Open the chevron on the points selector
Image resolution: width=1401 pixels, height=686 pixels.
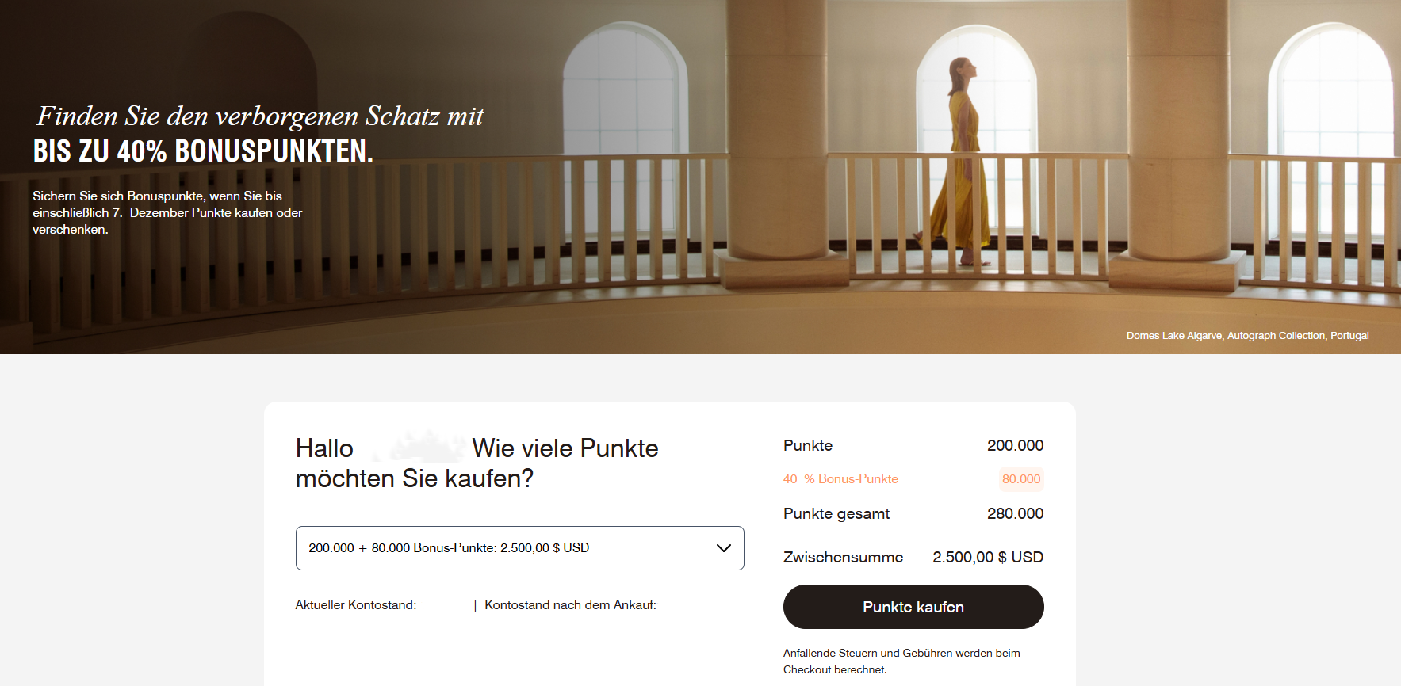coord(722,547)
